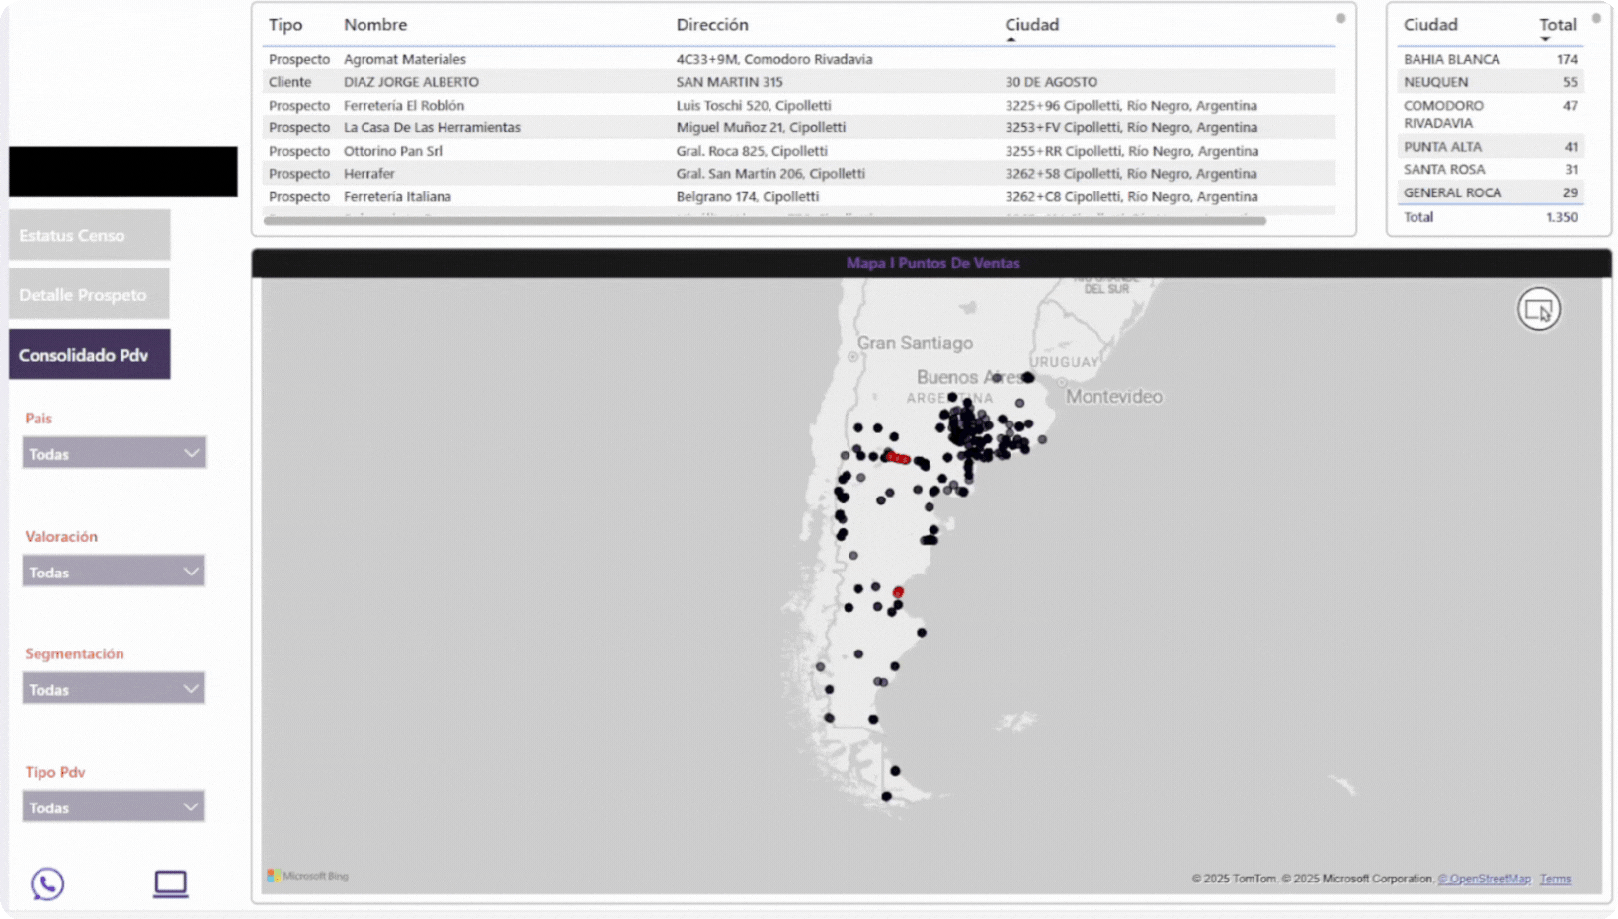Click the laptop icon in sidebar

click(x=170, y=883)
